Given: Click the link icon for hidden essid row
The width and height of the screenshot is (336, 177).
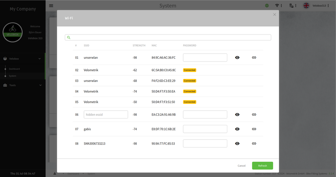Looking at the screenshot, I should click(254, 115).
